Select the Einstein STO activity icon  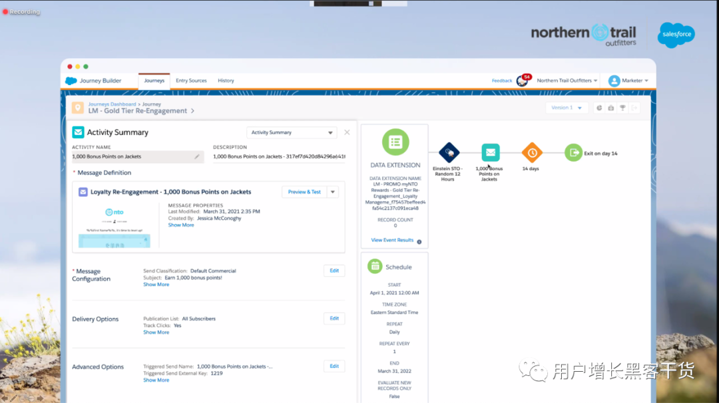(449, 152)
